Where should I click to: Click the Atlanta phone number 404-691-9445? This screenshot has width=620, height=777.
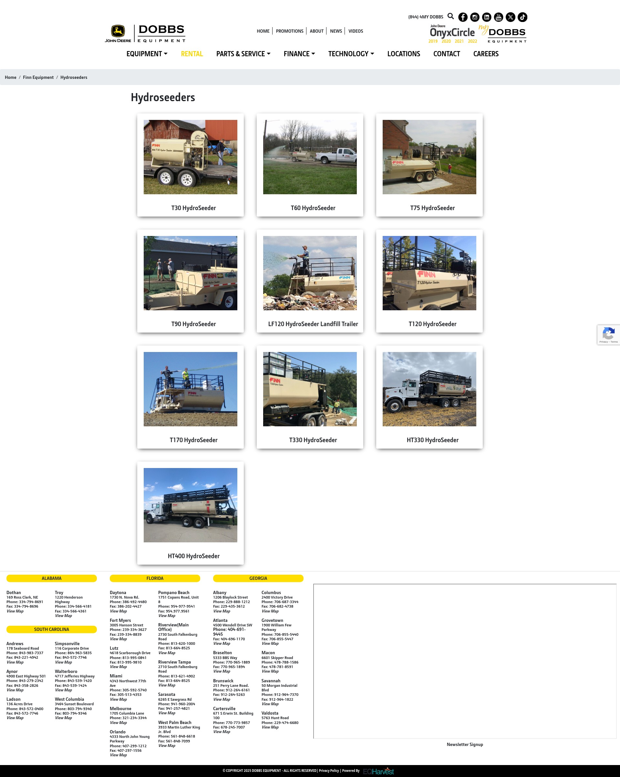coord(229,632)
